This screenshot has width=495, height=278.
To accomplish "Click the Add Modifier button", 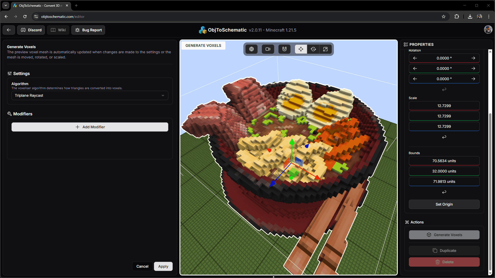I will (90, 127).
